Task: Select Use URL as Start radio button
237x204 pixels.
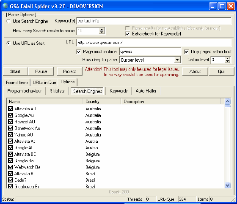Action: tap(8, 44)
